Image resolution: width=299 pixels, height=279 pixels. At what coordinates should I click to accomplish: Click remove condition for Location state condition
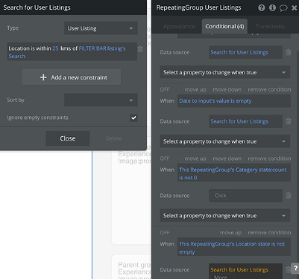coord(269,233)
